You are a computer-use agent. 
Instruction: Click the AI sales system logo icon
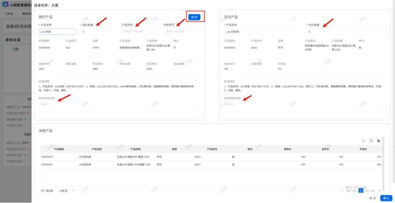(5, 5)
